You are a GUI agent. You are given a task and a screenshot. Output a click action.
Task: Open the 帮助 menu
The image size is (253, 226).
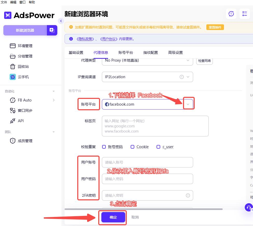click(x=32, y=2)
